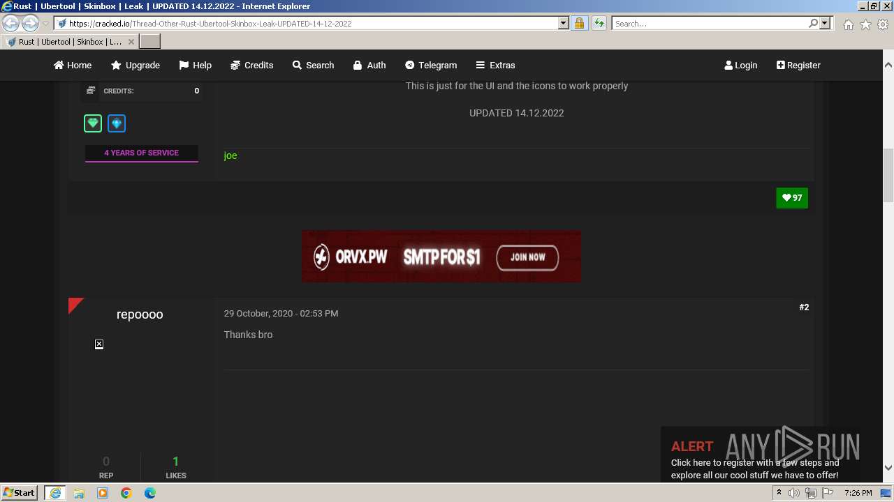Open user repoooo's profile
The width and height of the screenshot is (894, 502).
(x=140, y=314)
